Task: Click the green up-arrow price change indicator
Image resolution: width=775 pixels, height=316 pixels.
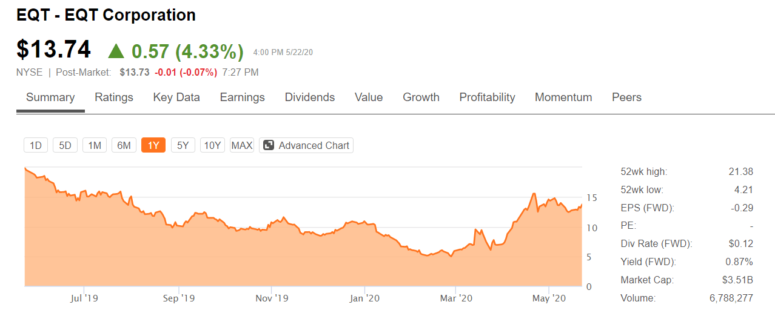Action: click(116, 51)
